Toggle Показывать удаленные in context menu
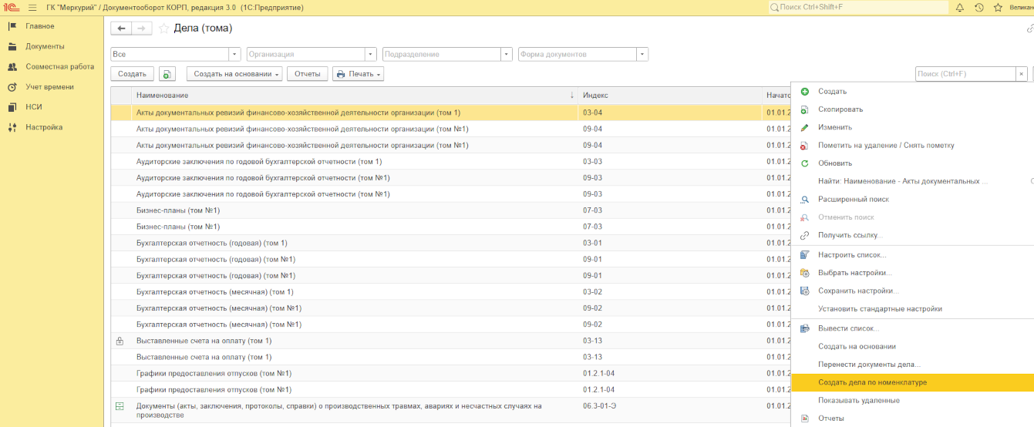 (858, 400)
